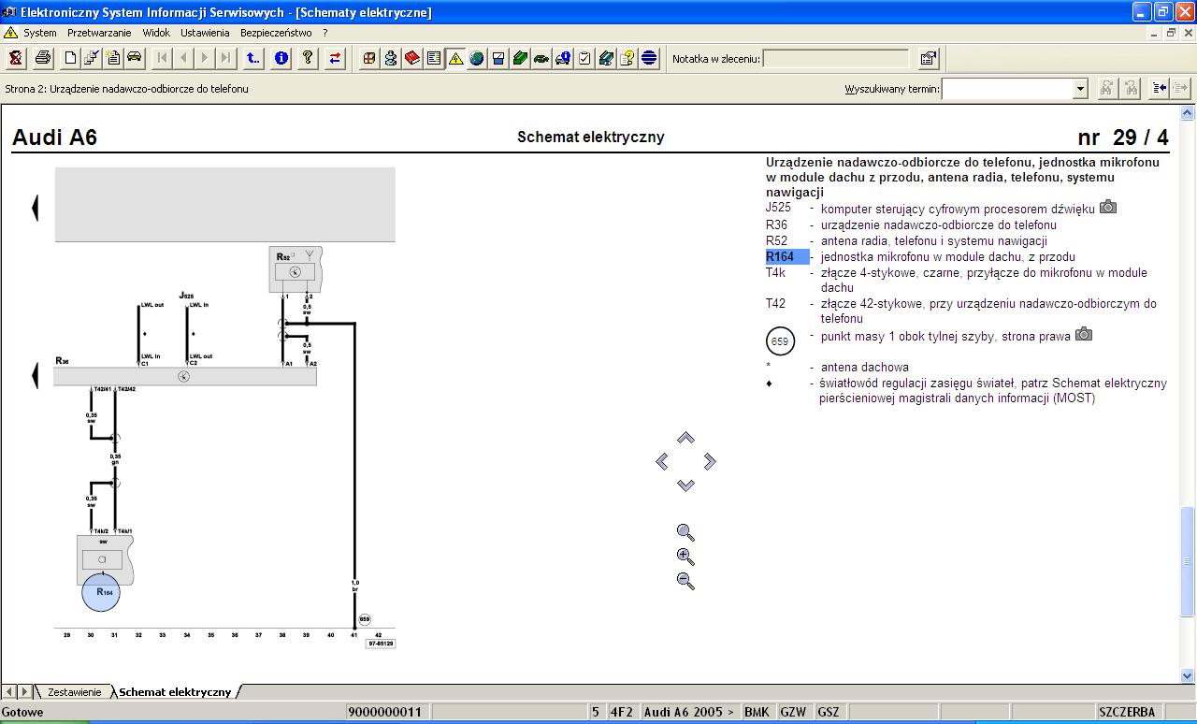
Task: Zoom in with the plus magnifier icon
Action: (685, 557)
